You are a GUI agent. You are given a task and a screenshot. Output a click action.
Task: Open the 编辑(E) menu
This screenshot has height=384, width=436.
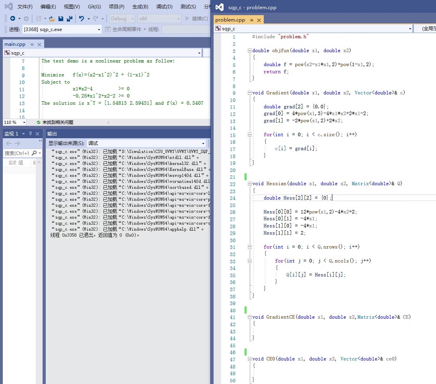tap(48, 7)
